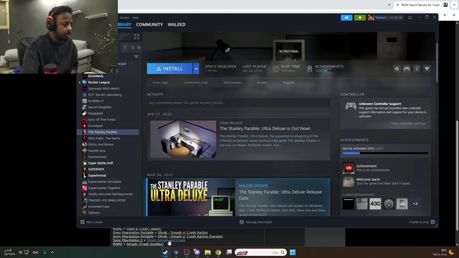This screenshot has width=459, height=258.
Task: Open the game's Store Page tab
Action: 160,82
